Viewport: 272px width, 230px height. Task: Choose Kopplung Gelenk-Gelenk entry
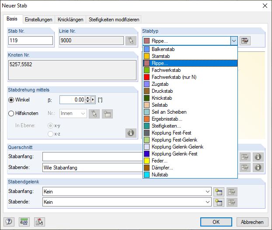coord(190,147)
